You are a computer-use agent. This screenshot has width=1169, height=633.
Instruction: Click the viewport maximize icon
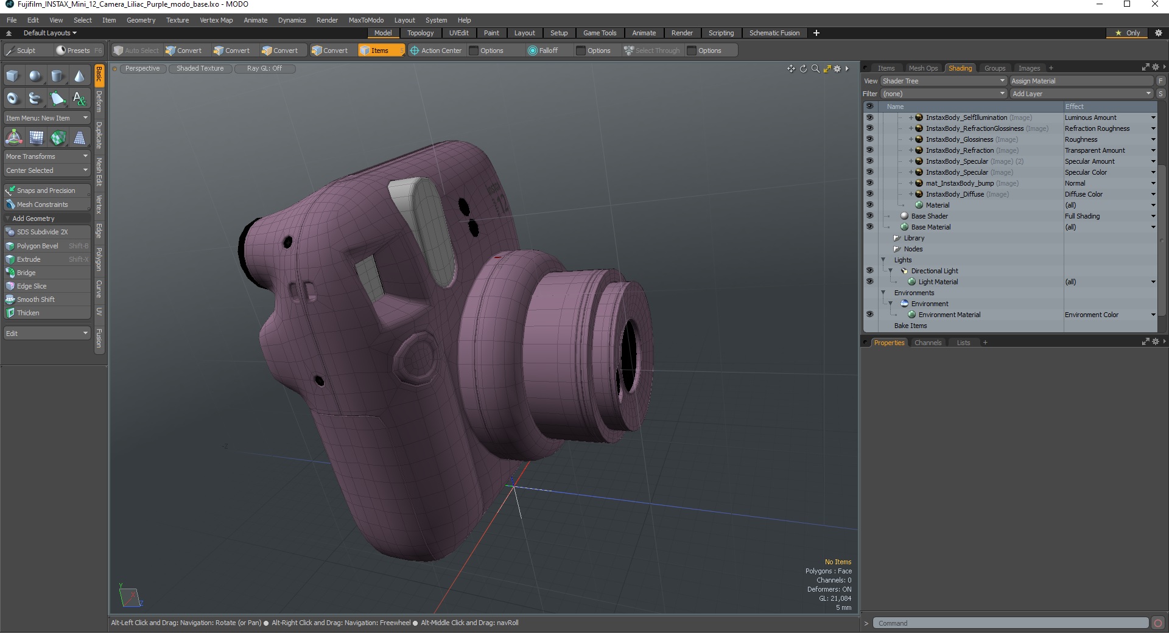click(x=827, y=69)
